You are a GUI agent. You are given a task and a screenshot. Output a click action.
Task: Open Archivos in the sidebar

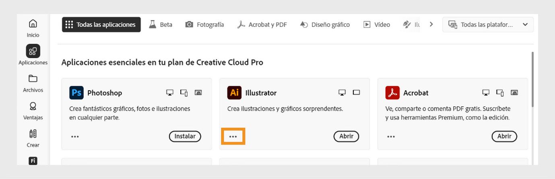coord(33,83)
